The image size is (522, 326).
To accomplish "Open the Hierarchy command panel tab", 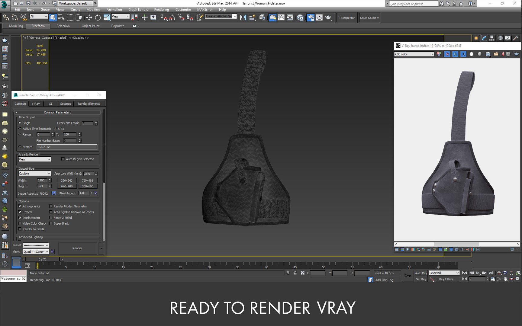I will 492,38.
